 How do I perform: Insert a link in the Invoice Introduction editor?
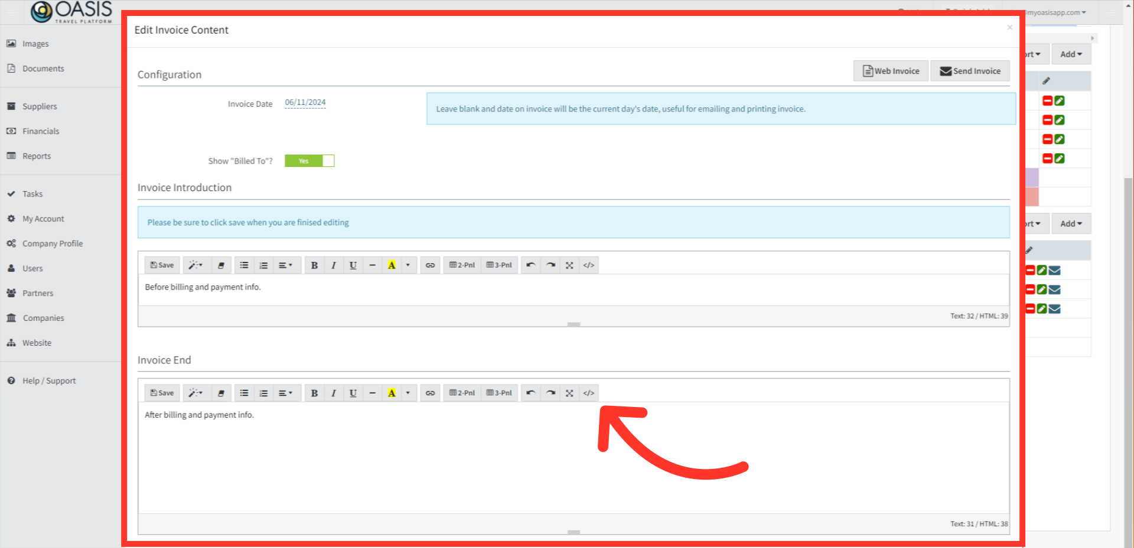point(430,265)
